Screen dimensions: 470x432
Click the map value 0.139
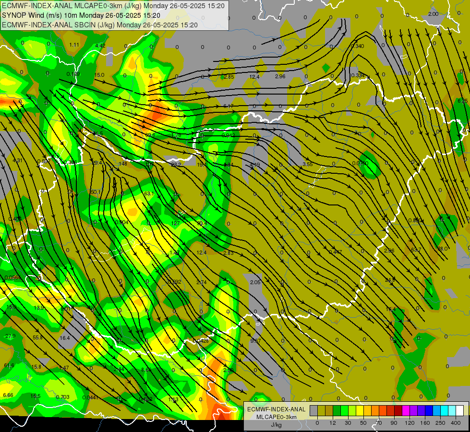73,74
